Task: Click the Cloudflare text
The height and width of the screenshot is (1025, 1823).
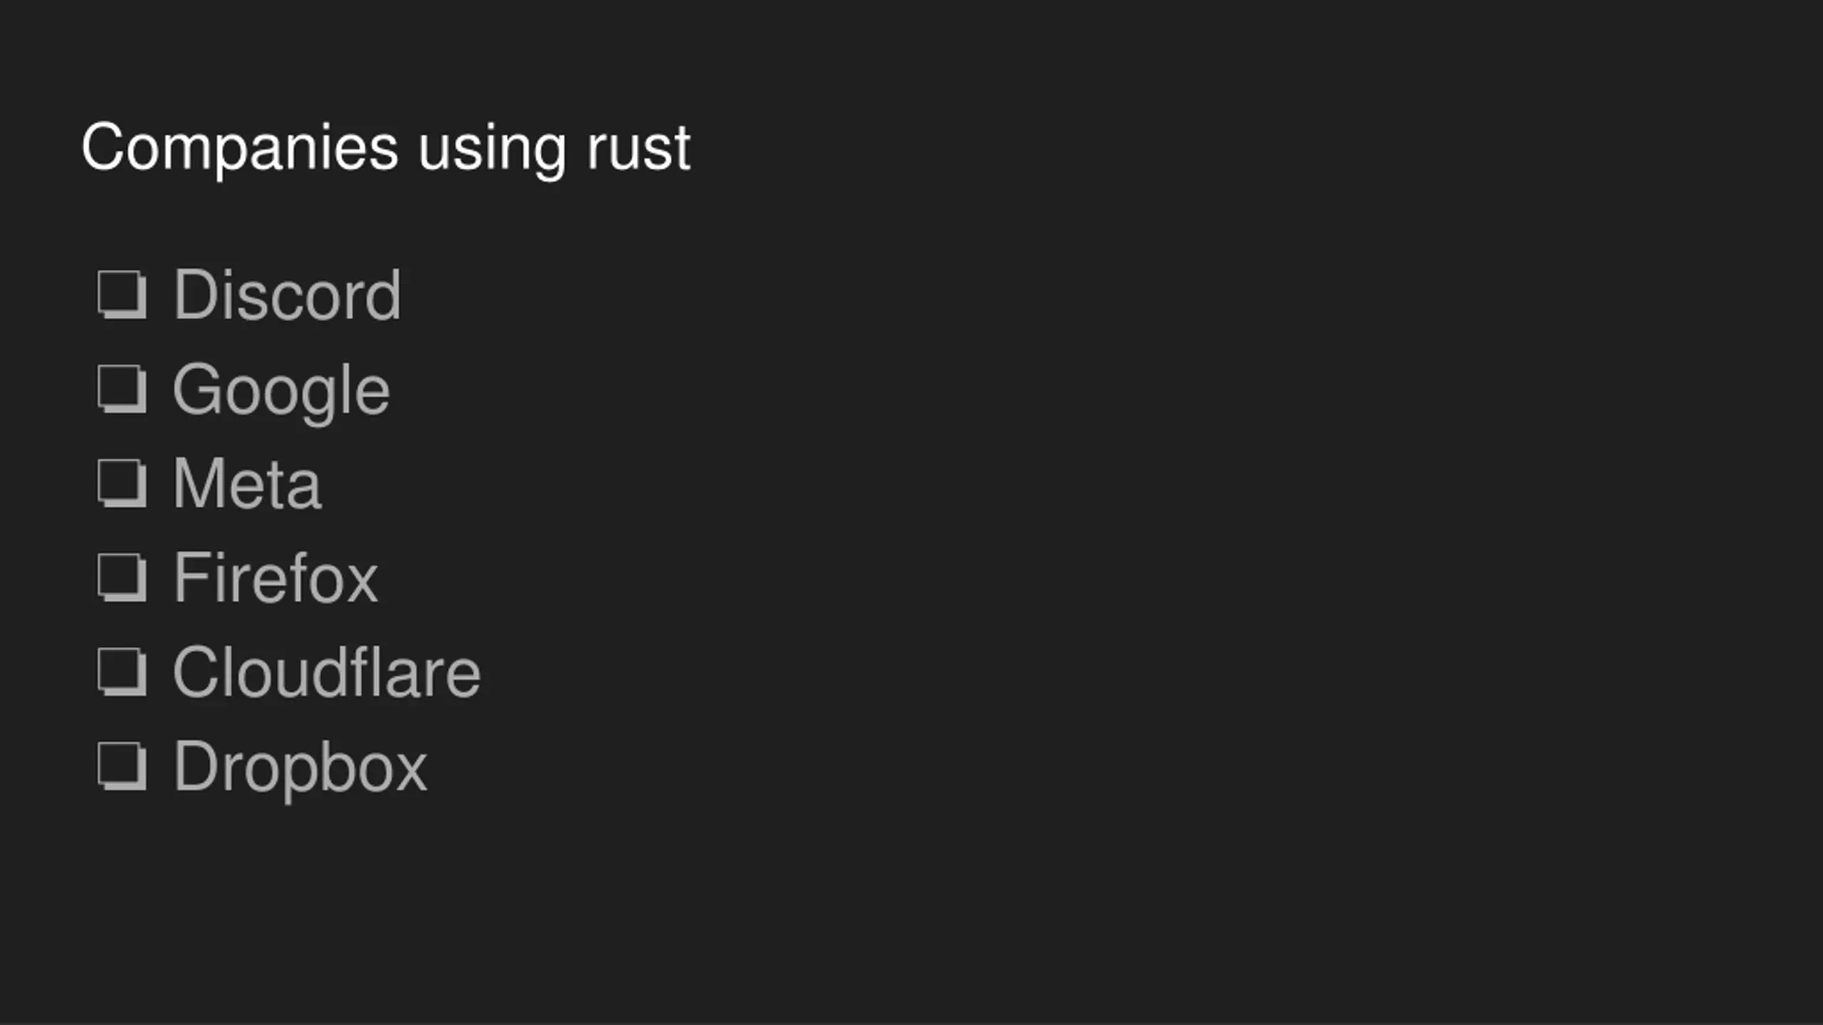Action: (328, 673)
